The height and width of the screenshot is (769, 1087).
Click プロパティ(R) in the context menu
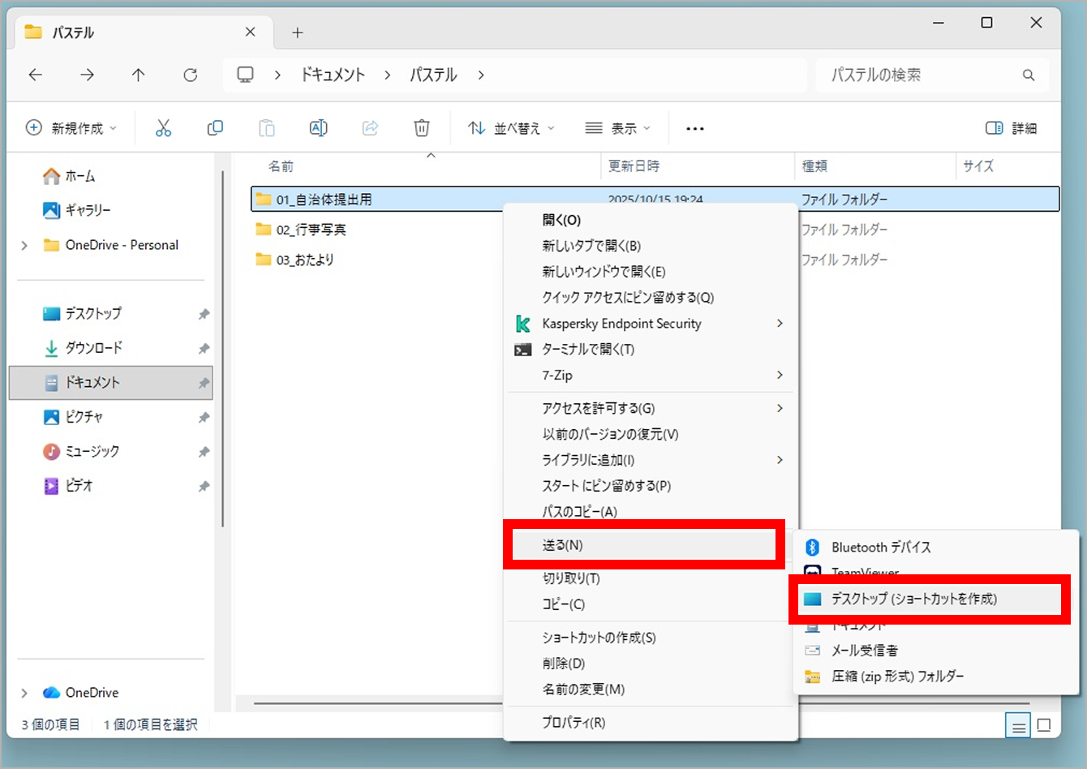point(574,723)
